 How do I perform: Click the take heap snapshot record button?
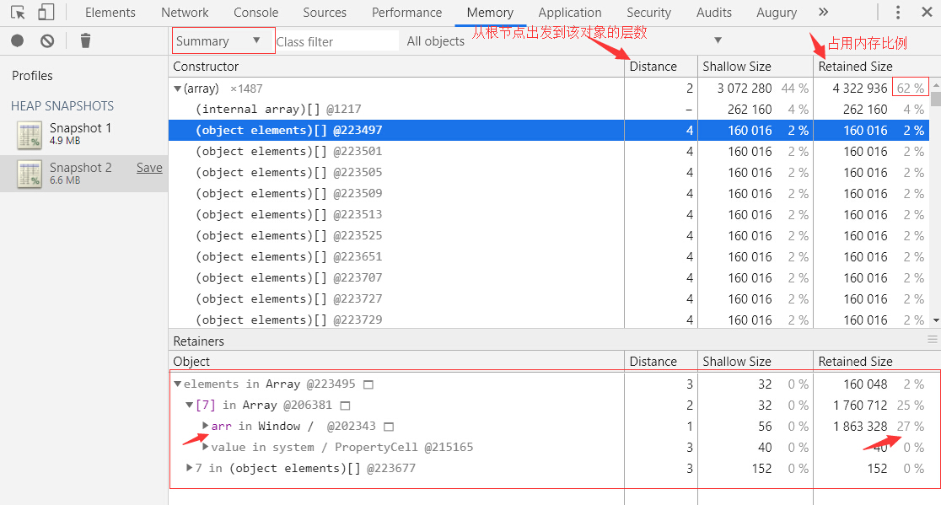coord(16,40)
